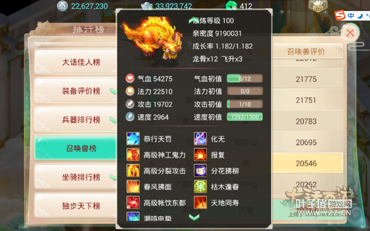Expand the 兵器排行榜 category arrow
This screenshot has width=370, height=231.
[x=113, y=120]
